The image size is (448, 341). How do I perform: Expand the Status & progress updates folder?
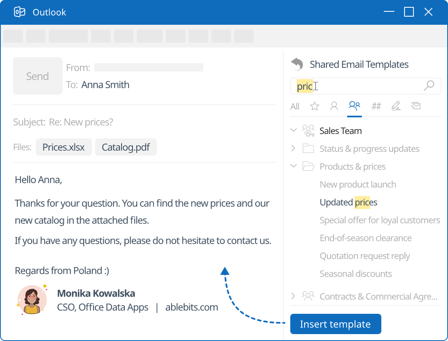pyautogui.click(x=294, y=149)
